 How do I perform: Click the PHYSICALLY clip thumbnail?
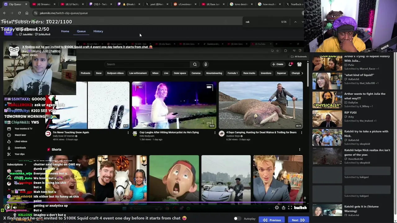[327, 100]
